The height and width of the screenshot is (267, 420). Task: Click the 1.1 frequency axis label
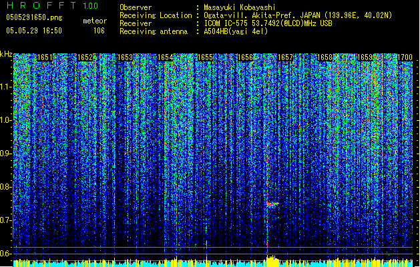[6, 87]
